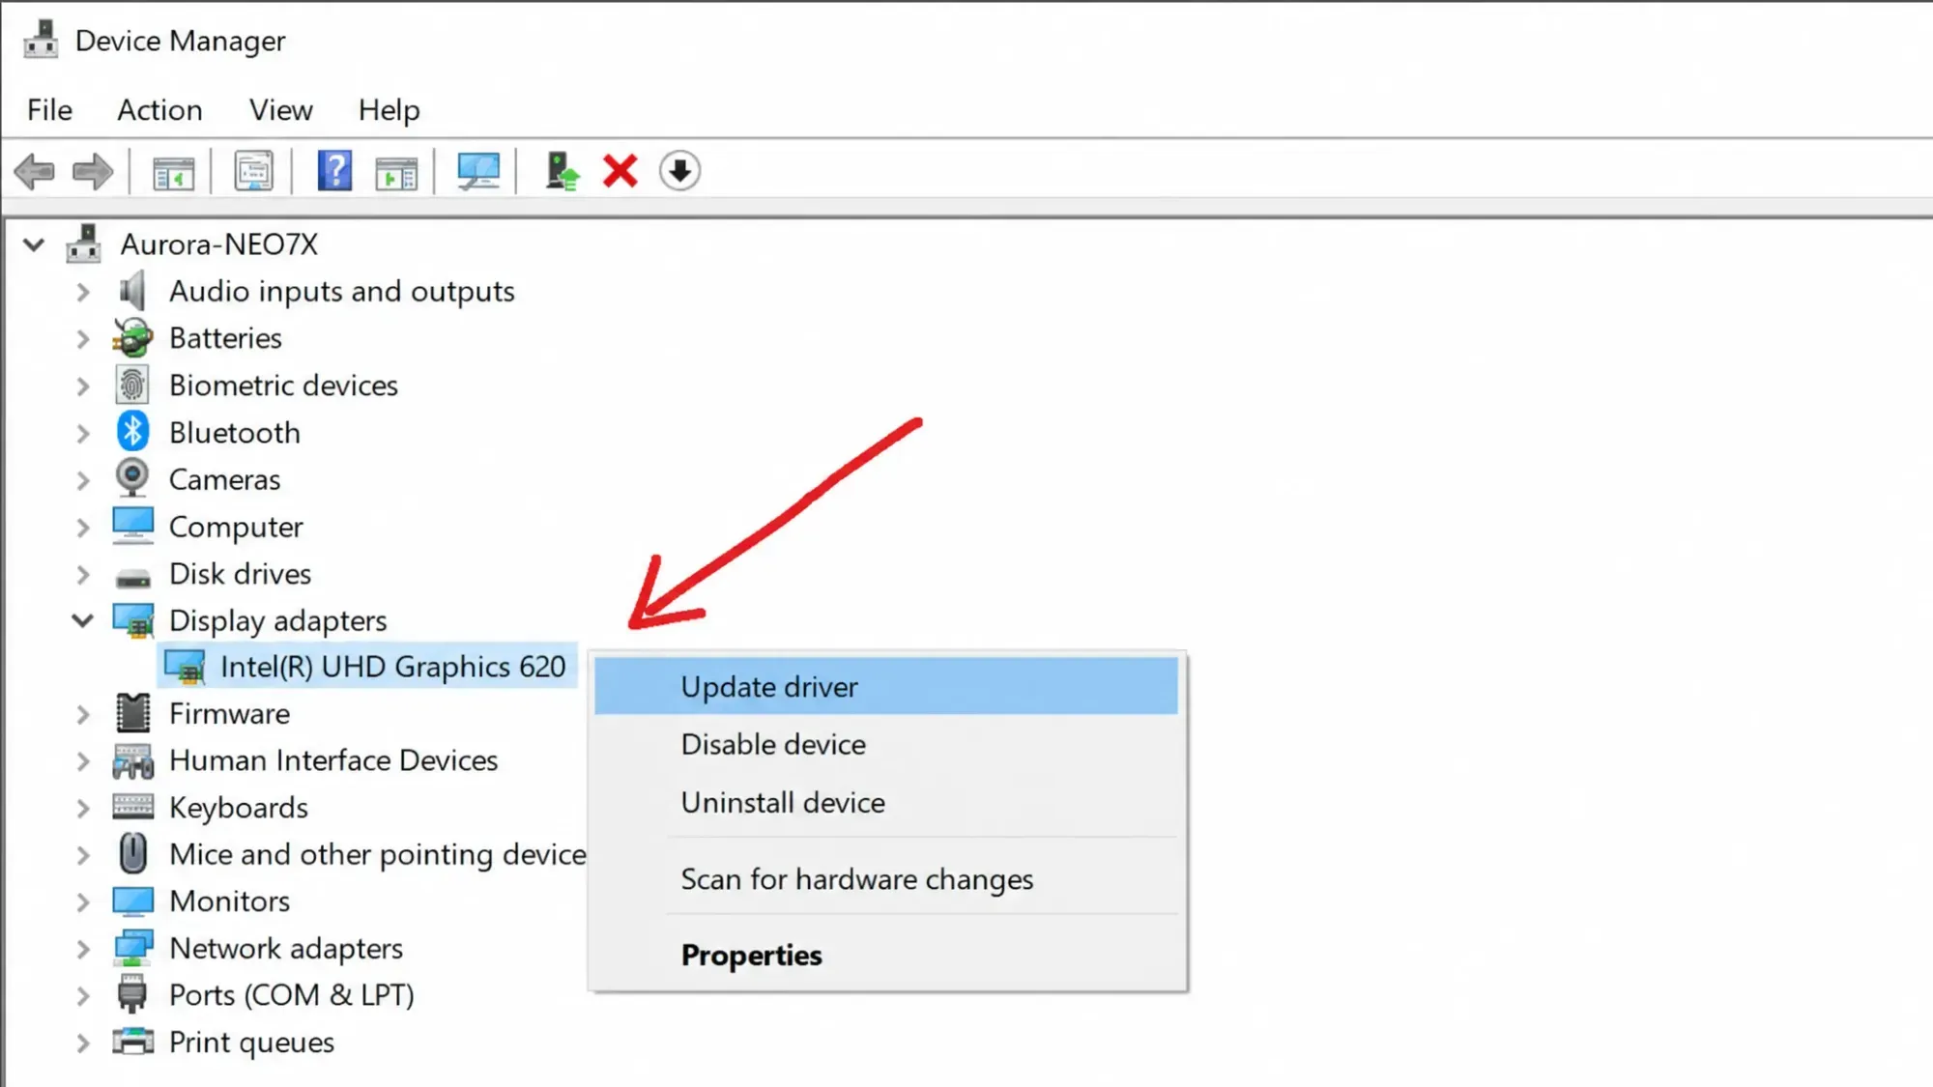1933x1087 pixels.
Task: Choose Scan for hardware changes menu entry
Action: [886, 878]
